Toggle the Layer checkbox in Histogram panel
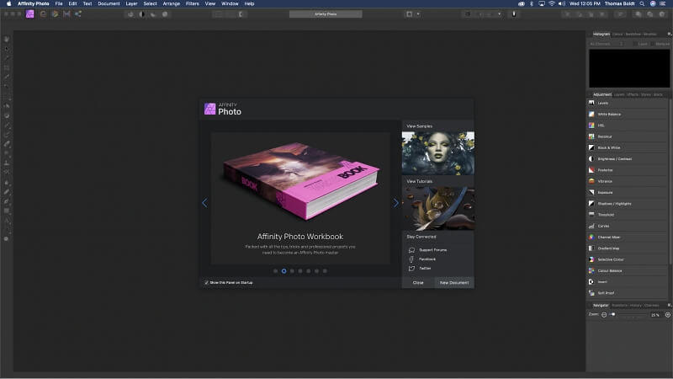This screenshot has height=379, width=673. [635, 44]
